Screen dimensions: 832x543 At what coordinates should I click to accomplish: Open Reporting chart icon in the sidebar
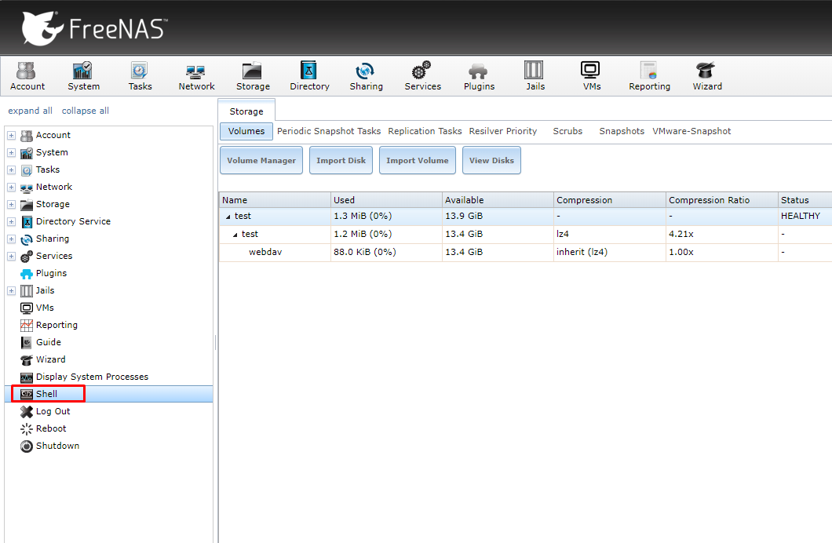(27, 325)
